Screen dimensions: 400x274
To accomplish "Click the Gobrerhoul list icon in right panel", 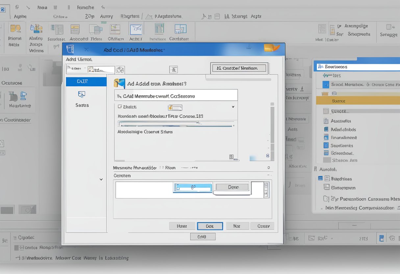I will (x=326, y=153).
